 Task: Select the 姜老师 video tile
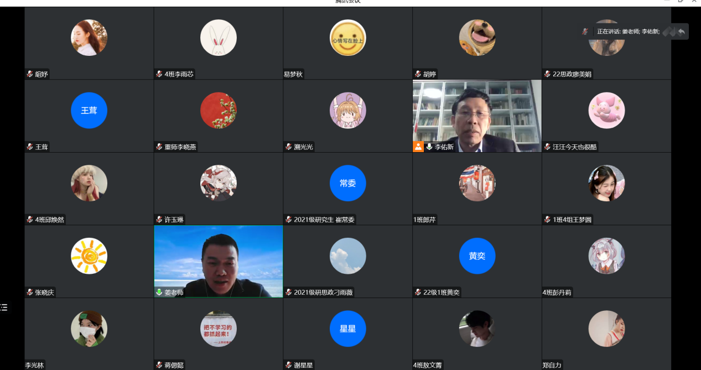point(219,260)
